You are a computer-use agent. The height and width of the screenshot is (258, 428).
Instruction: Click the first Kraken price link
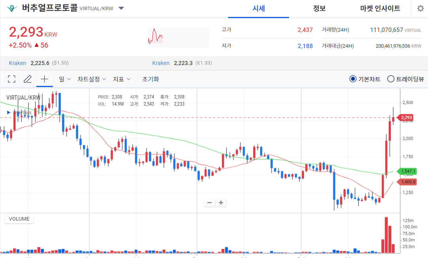17,63
